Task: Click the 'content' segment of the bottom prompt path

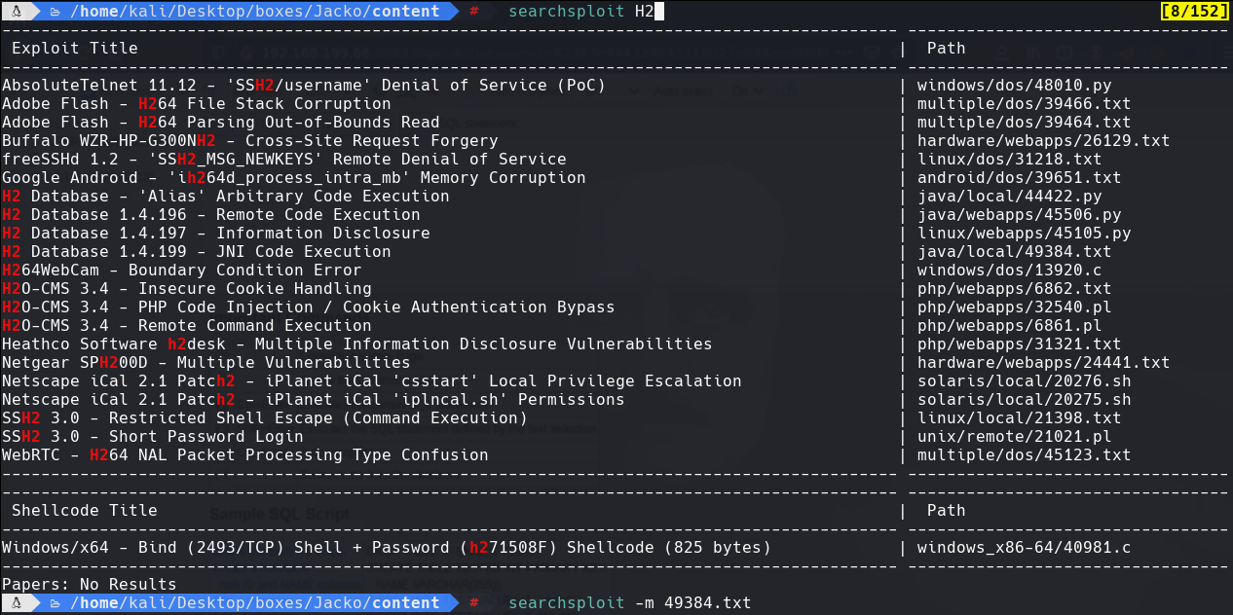Action: (406, 602)
